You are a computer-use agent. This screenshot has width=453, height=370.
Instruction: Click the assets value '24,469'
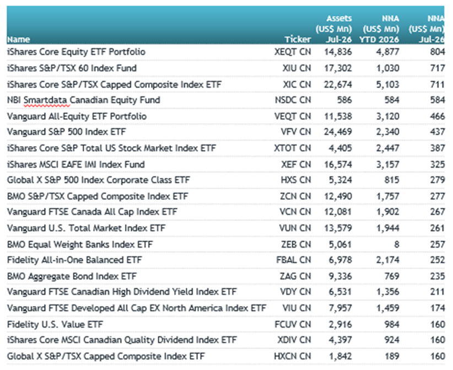pos(338,132)
